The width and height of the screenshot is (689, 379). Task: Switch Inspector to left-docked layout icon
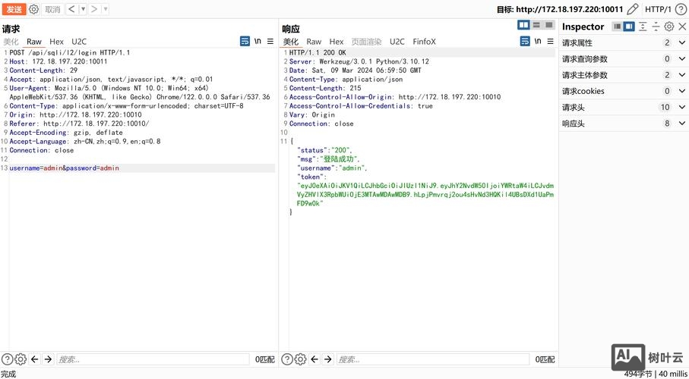(618, 27)
